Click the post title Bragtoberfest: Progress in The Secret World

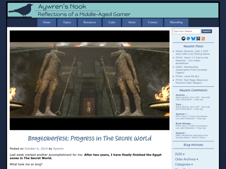click(x=90, y=139)
